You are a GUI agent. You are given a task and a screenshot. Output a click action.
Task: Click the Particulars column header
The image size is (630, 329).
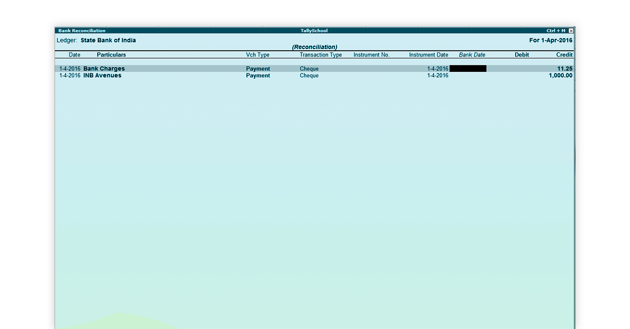(x=111, y=55)
